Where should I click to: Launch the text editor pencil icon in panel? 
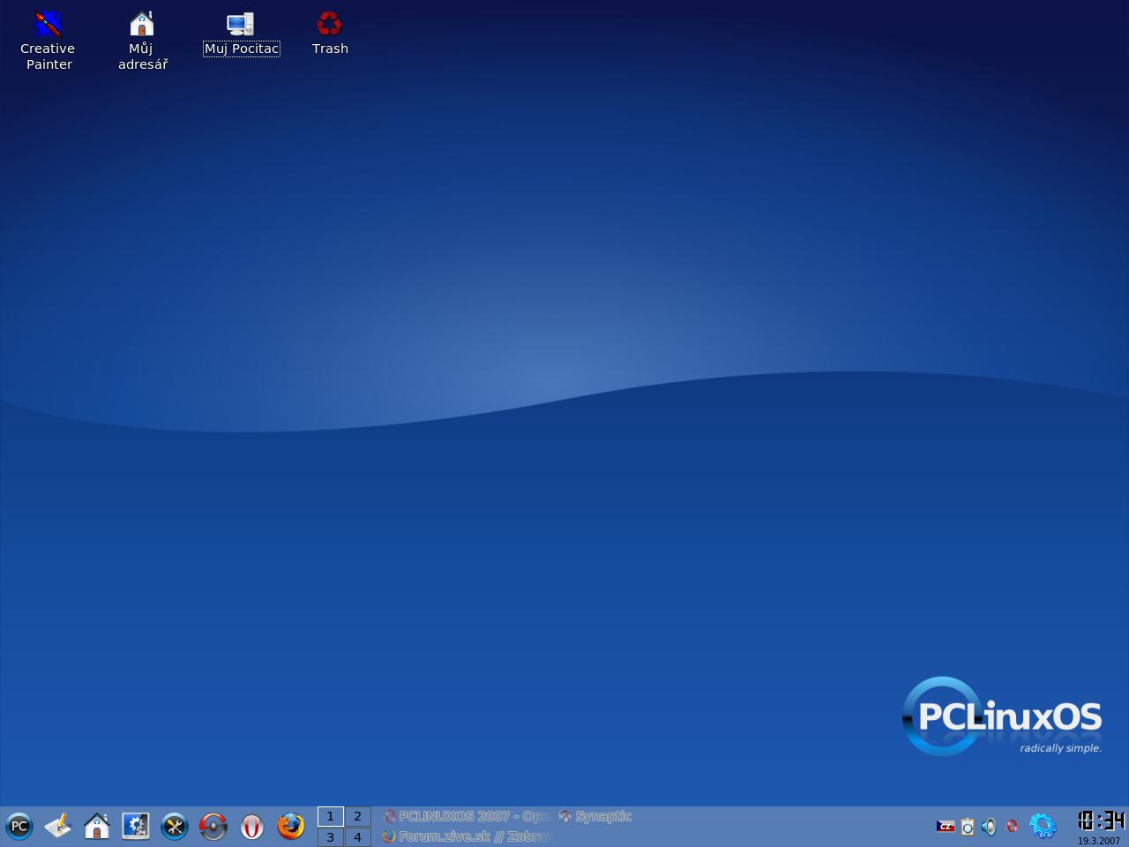pyautogui.click(x=58, y=827)
